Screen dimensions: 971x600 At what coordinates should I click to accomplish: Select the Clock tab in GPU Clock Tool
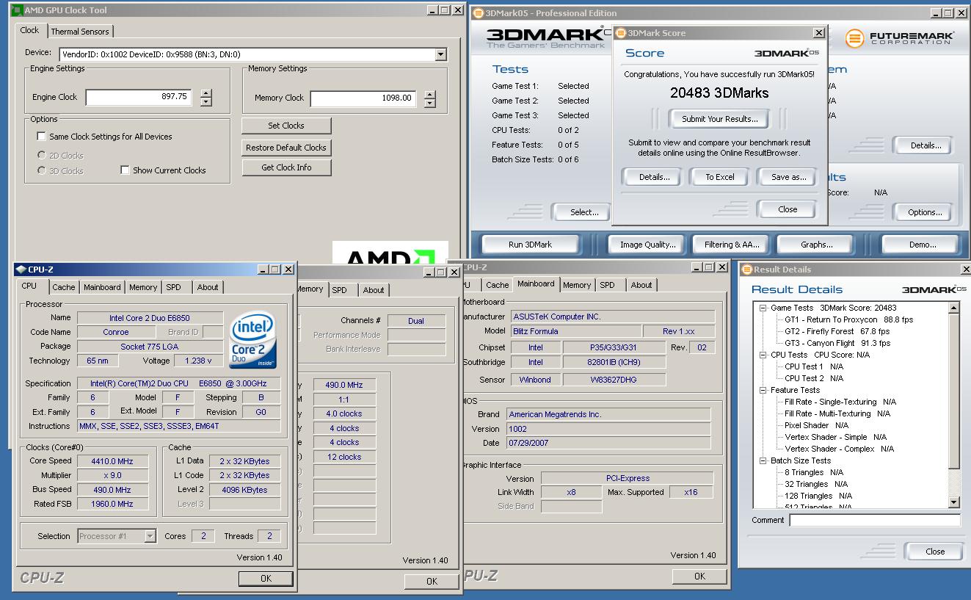(x=30, y=30)
